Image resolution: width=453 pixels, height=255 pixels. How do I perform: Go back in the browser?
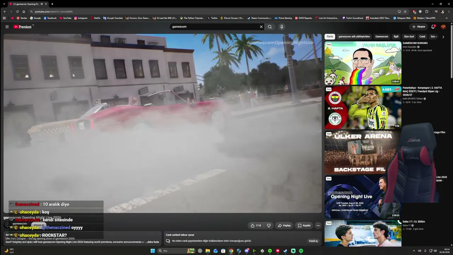[x=5, y=11]
